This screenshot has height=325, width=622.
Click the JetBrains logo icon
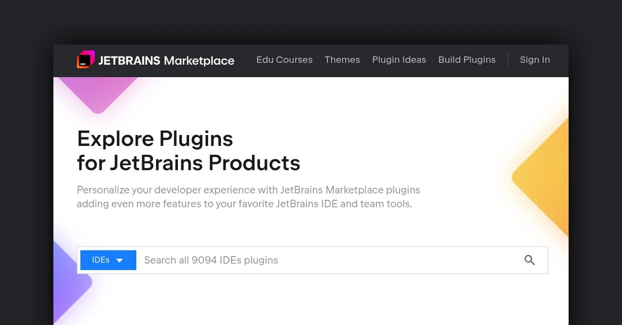point(86,60)
